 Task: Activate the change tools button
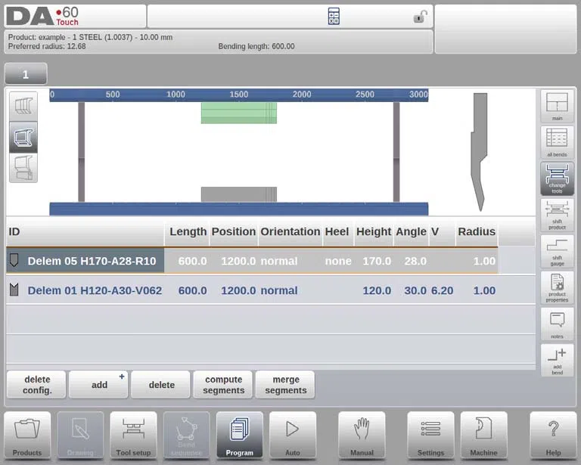point(557,179)
